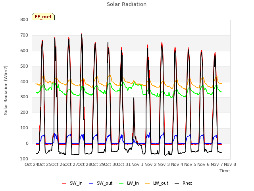
Task: Click the LW_in legend label
Action: (x=133, y=183)
